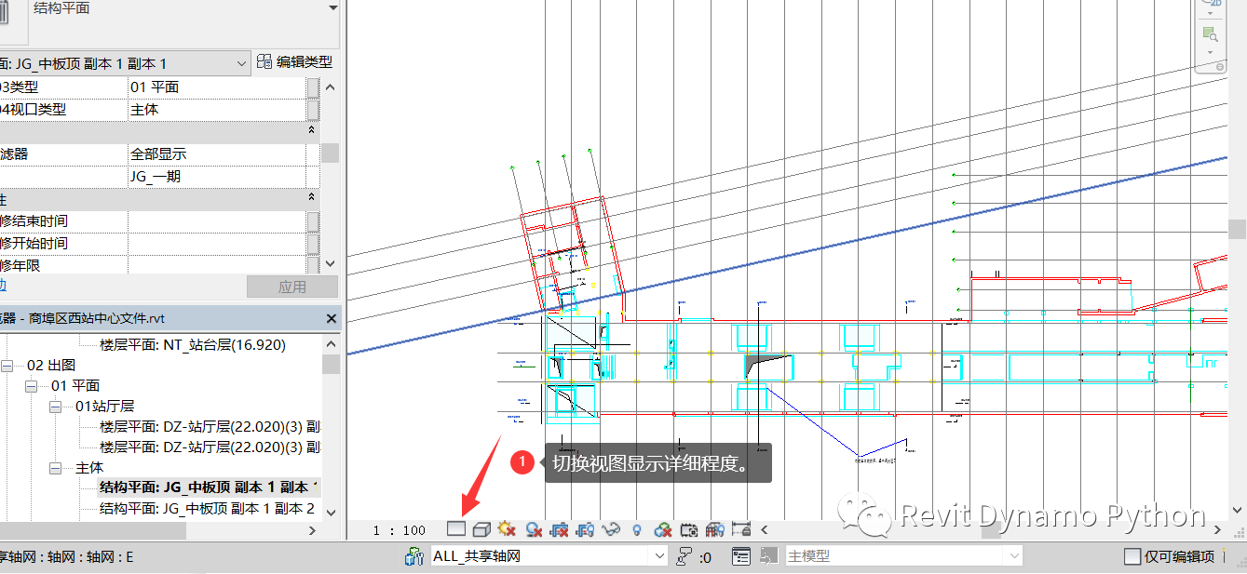Screen dimensions: 1247x574
Task: Click the 编辑类型 button
Action: (294, 62)
